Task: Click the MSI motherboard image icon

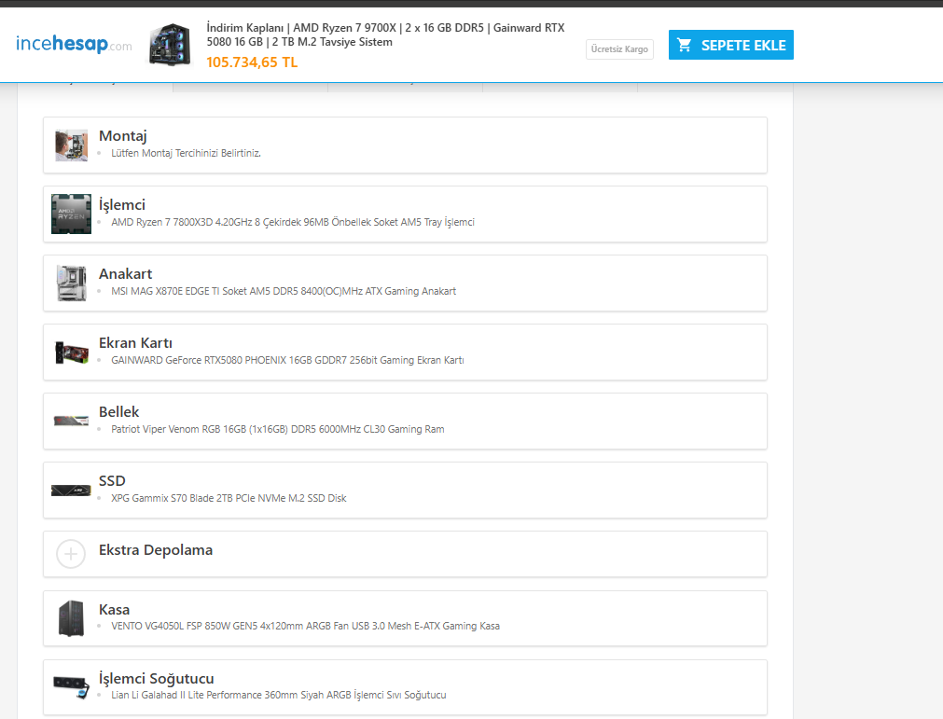Action: [x=72, y=283]
